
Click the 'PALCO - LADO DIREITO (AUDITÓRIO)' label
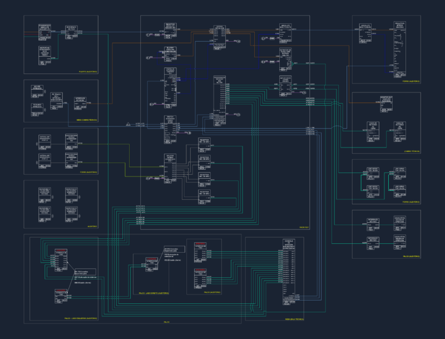[154, 293]
